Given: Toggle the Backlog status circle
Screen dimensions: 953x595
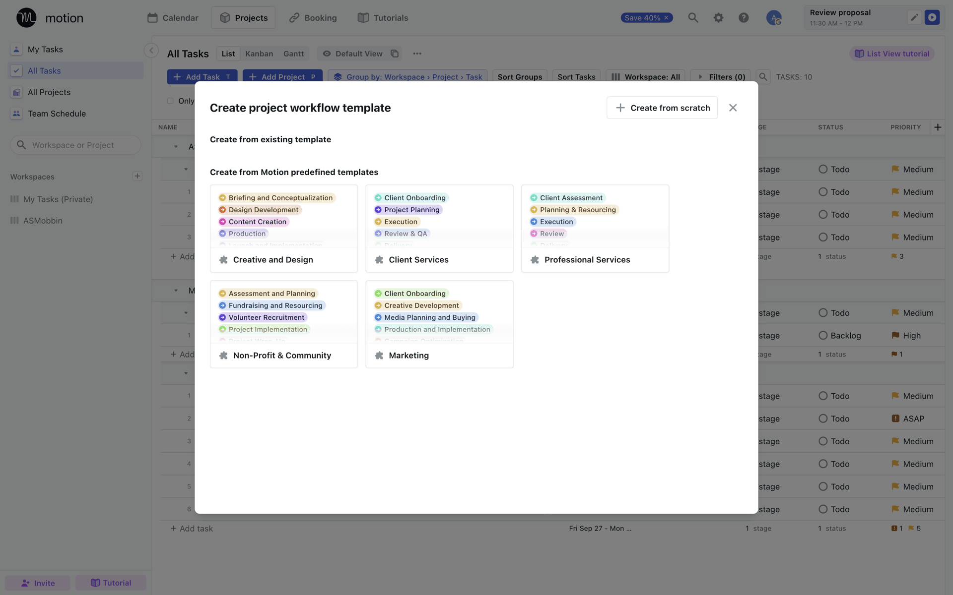Looking at the screenshot, I should click(x=823, y=335).
